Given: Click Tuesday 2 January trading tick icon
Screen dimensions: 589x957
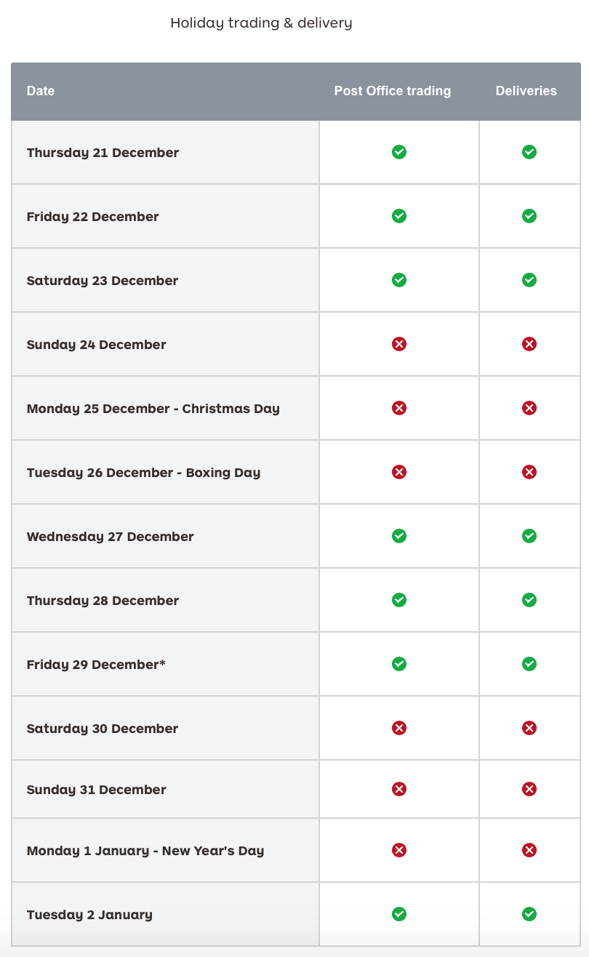Looking at the screenshot, I should [399, 914].
